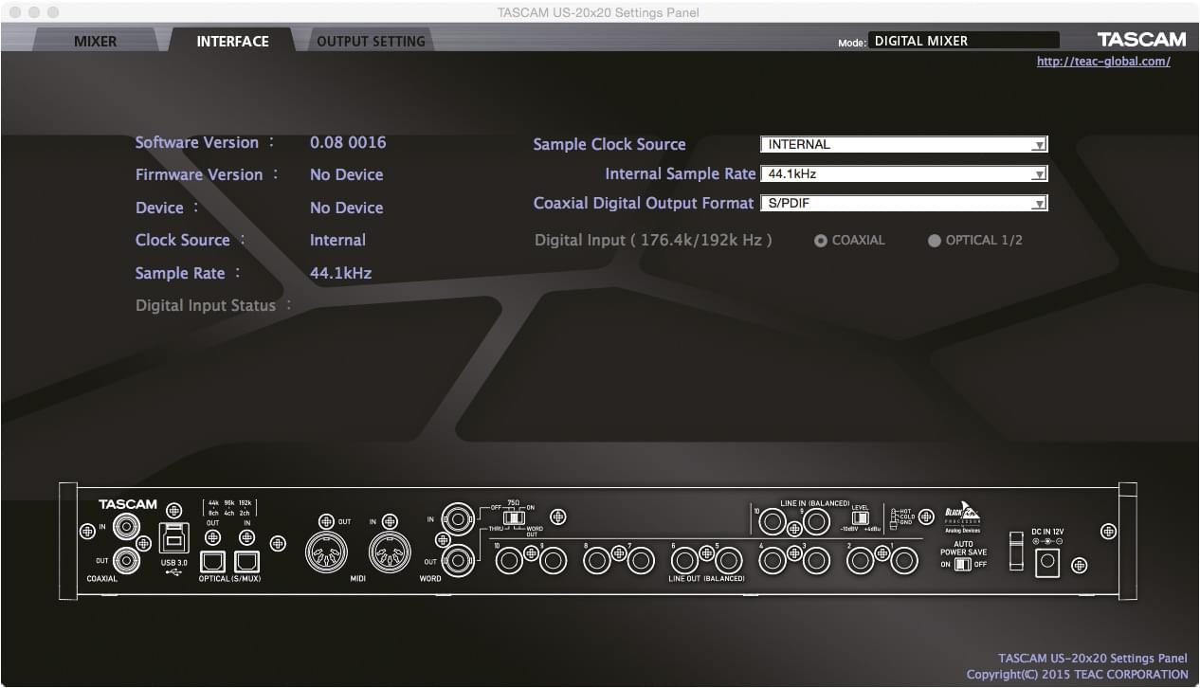Click the Mode field showing DIGITAL MIXER
This screenshot has height=688, width=1200.
click(x=964, y=41)
